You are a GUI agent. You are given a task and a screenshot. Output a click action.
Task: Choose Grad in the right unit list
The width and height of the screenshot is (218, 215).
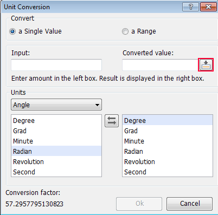tap(168, 131)
